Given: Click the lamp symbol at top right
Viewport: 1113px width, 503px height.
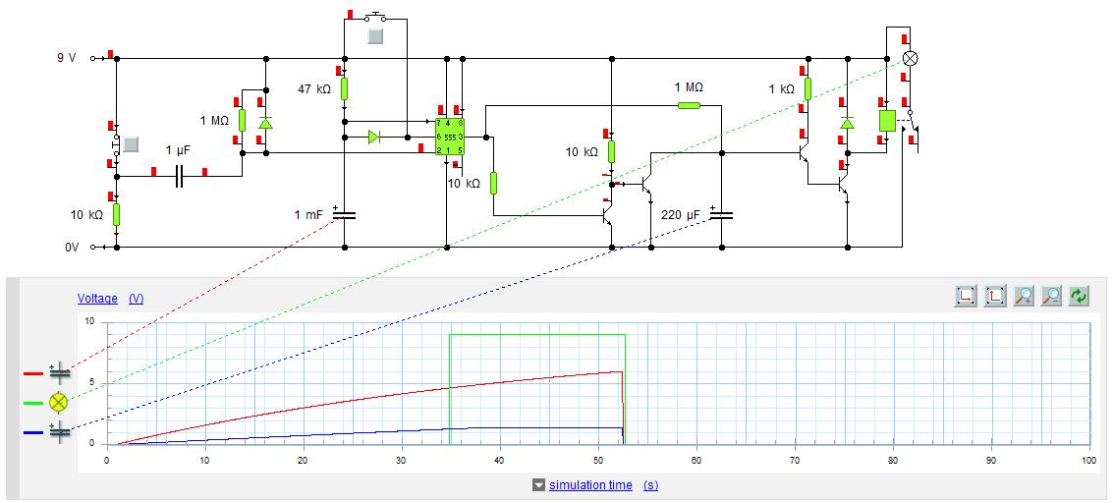Looking at the screenshot, I should [910, 58].
